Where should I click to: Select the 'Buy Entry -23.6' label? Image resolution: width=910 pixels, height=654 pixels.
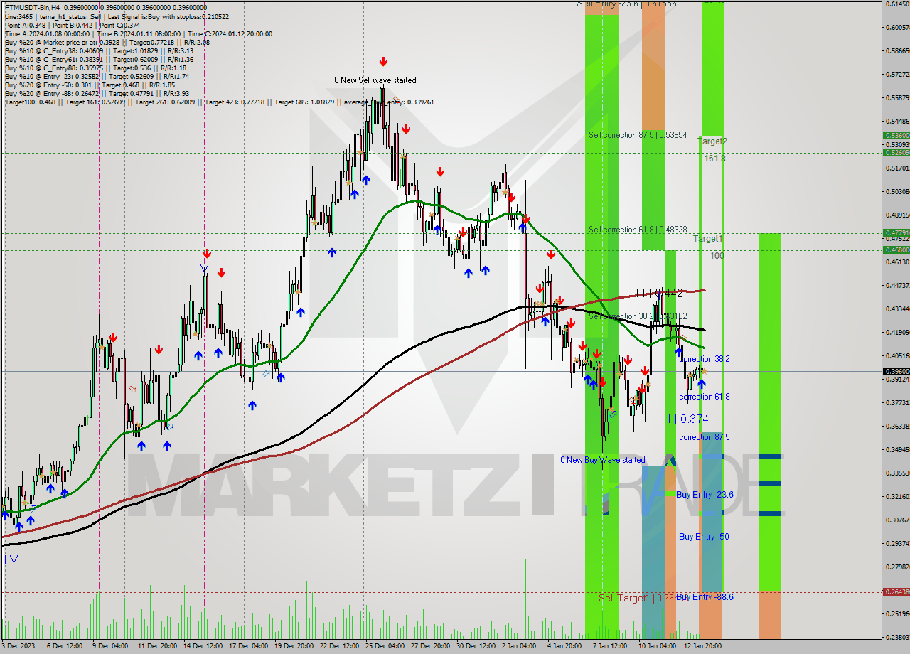coord(705,495)
